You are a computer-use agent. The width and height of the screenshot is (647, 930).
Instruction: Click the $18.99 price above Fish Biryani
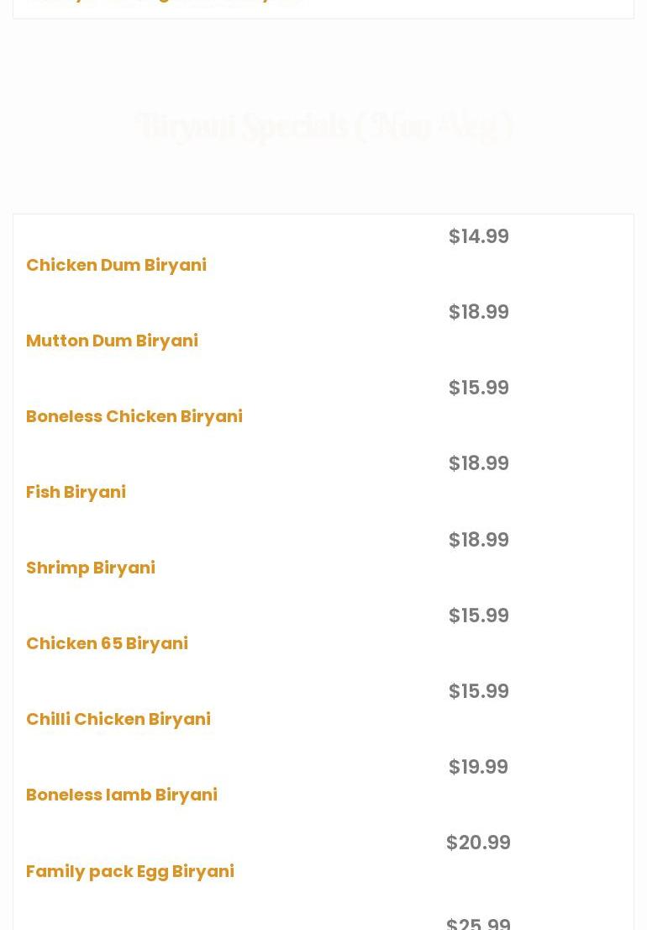pos(478,463)
